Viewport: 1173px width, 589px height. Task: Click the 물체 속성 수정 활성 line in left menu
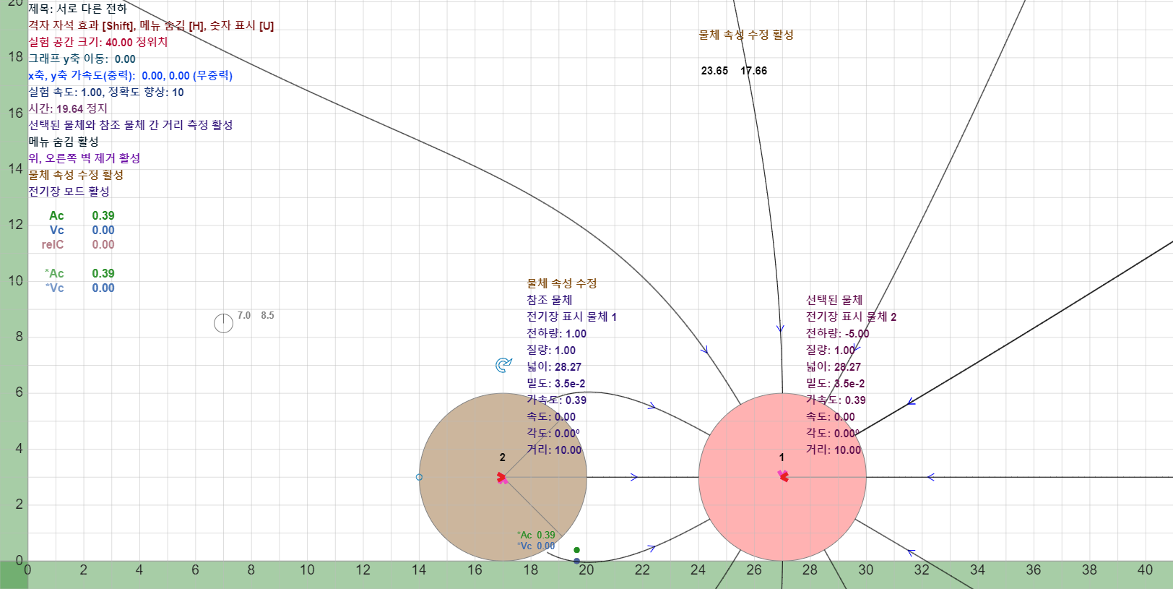point(76,175)
